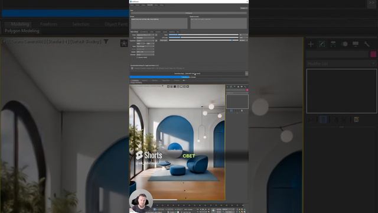Toggle the highlighted Show End Result icon
The height and width of the screenshot is (213, 378).
click(323, 120)
